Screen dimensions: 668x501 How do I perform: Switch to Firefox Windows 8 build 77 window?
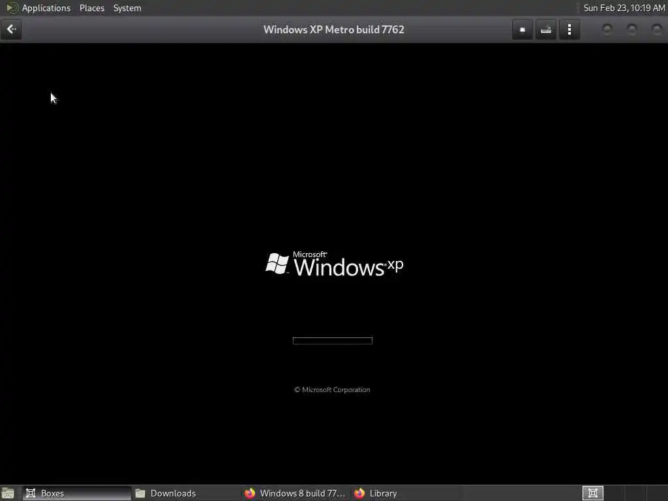[296, 493]
